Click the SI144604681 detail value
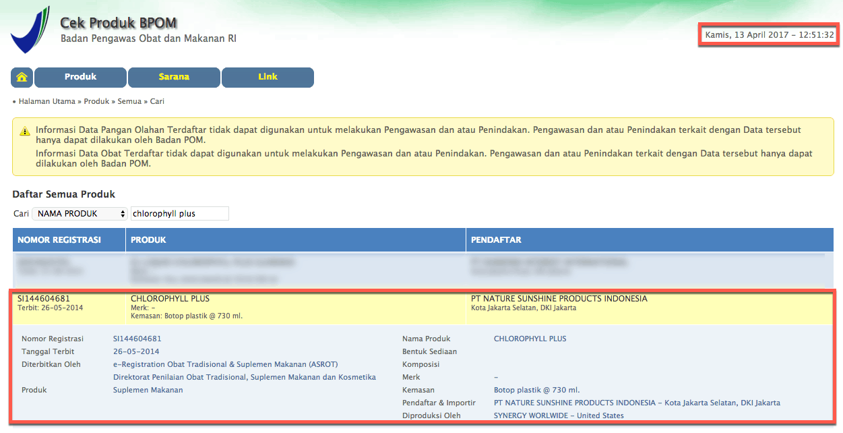Image resolution: width=843 pixels, height=433 pixels. 137,339
